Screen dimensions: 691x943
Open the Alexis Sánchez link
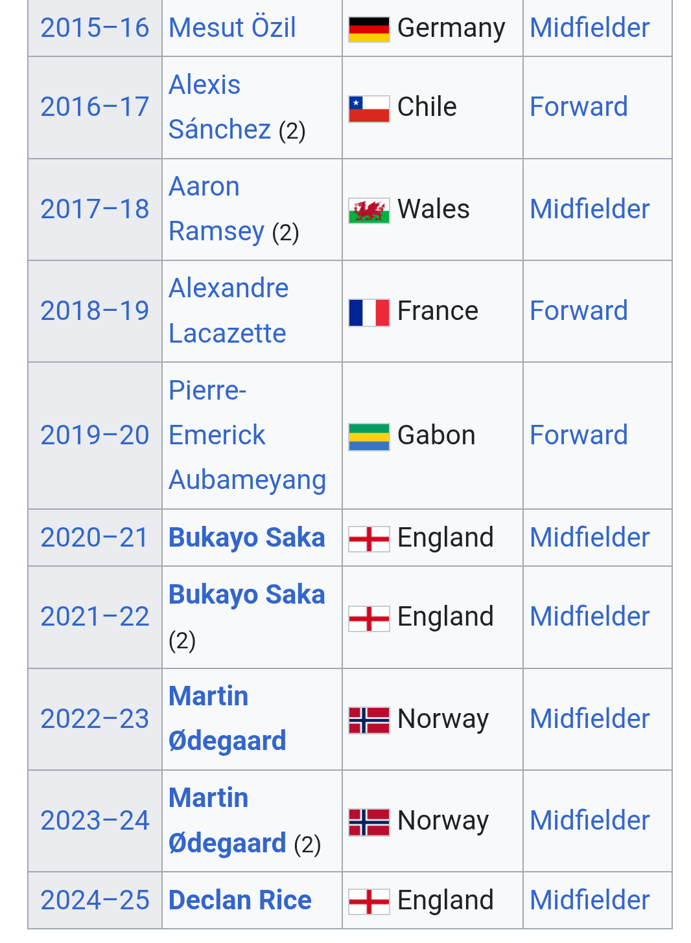[x=220, y=107]
